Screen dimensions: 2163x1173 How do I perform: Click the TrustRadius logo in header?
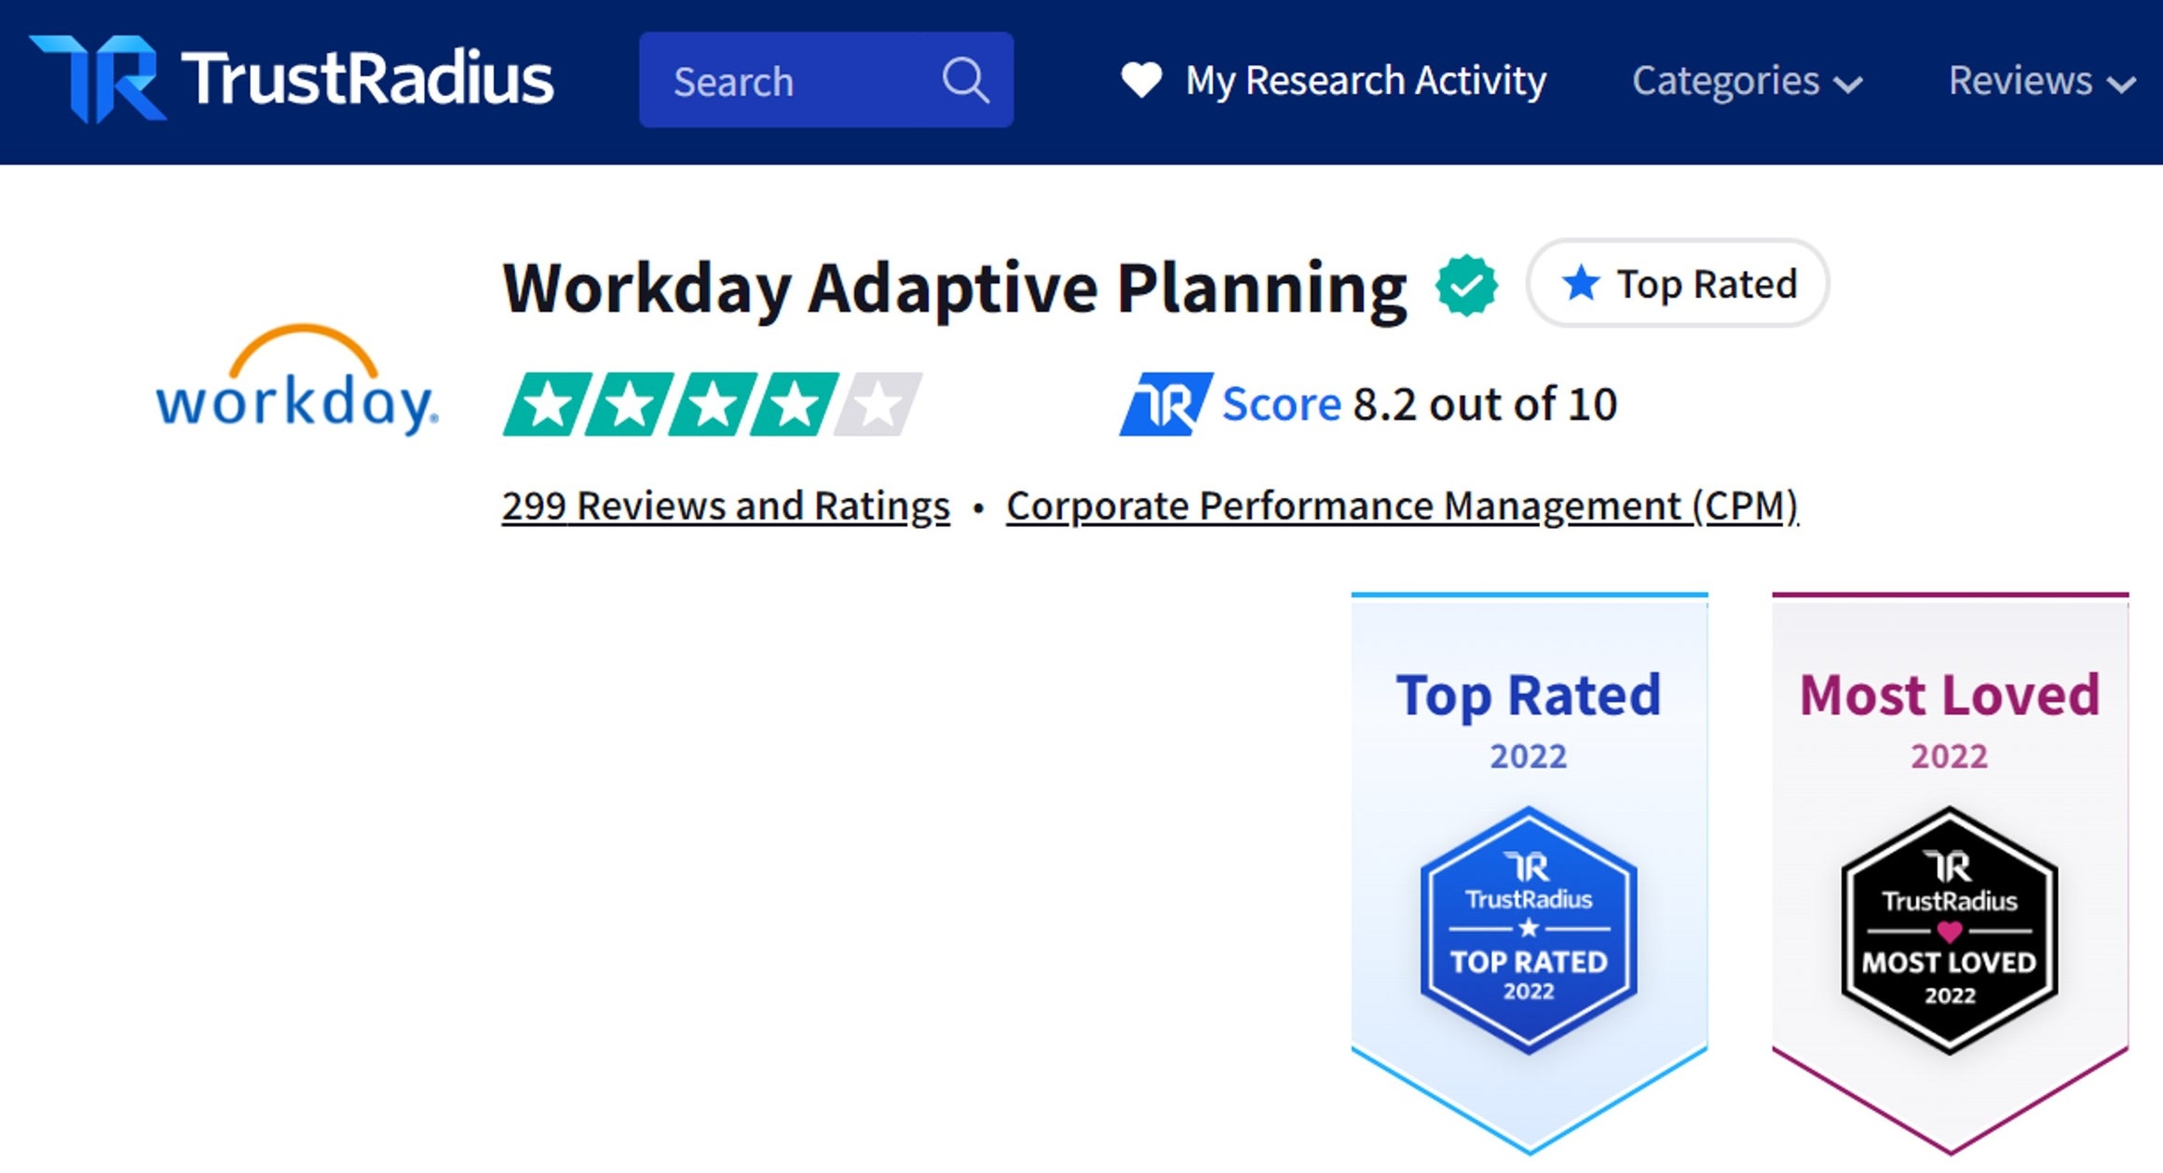[98, 79]
